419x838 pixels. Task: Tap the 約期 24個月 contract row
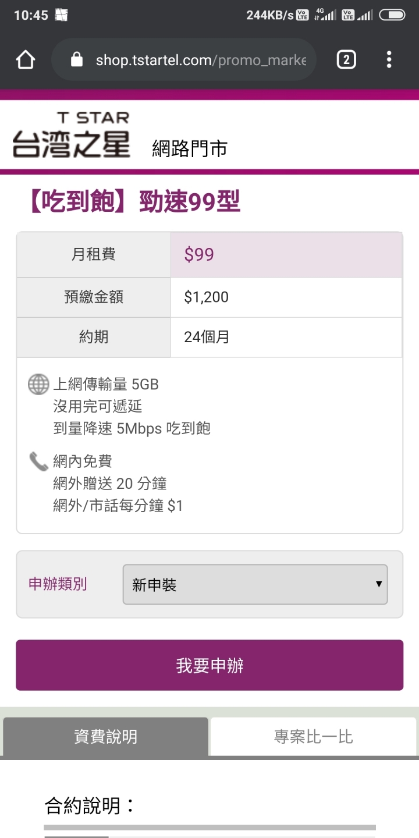tap(210, 337)
